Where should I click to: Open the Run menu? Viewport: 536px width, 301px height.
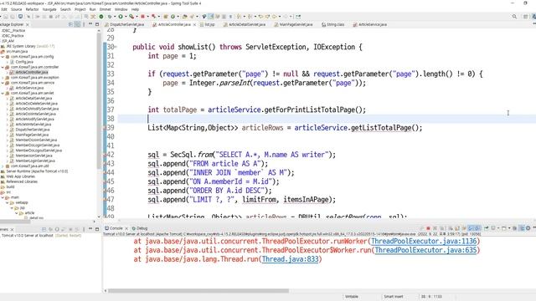coord(93,9)
